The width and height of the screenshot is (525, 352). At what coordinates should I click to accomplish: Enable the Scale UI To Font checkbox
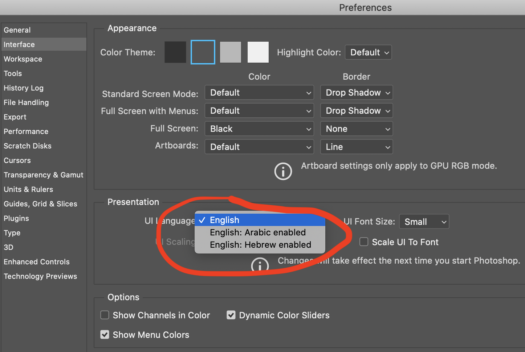pyautogui.click(x=363, y=242)
